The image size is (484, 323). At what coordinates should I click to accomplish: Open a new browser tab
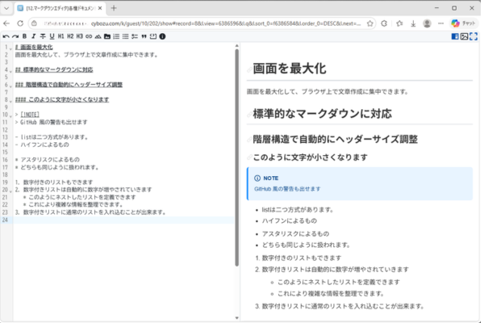[114, 8]
